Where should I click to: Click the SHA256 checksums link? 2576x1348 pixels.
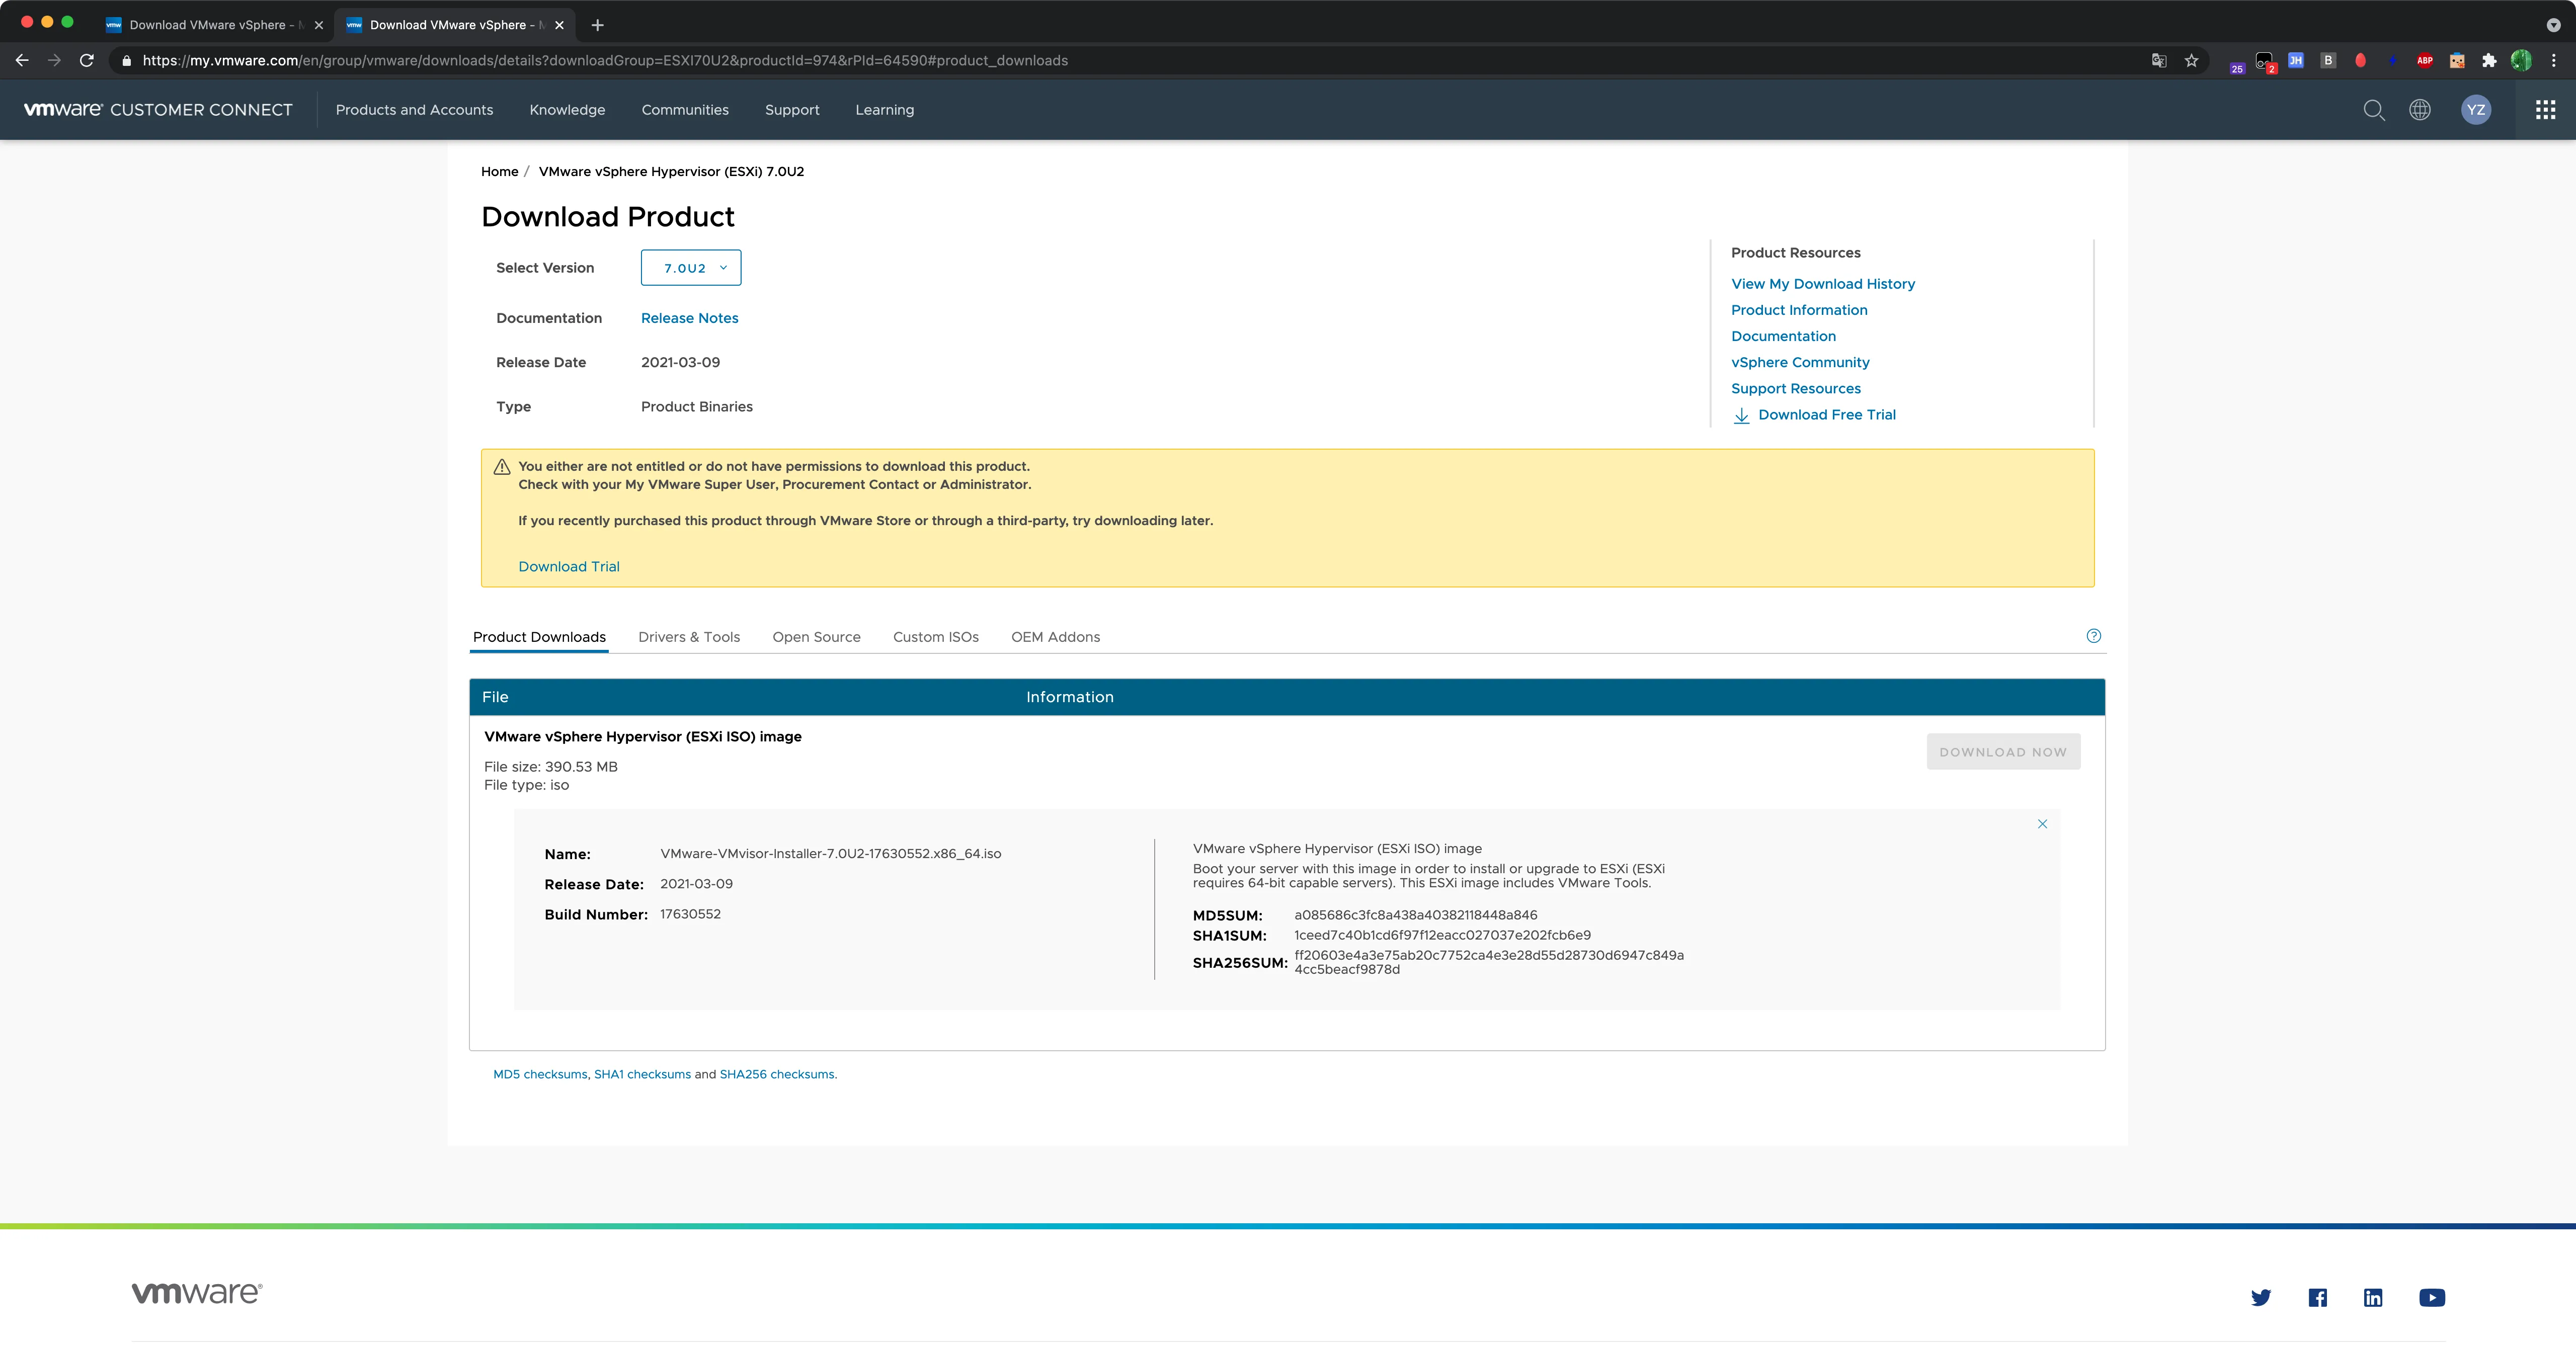click(x=775, y=1074)
